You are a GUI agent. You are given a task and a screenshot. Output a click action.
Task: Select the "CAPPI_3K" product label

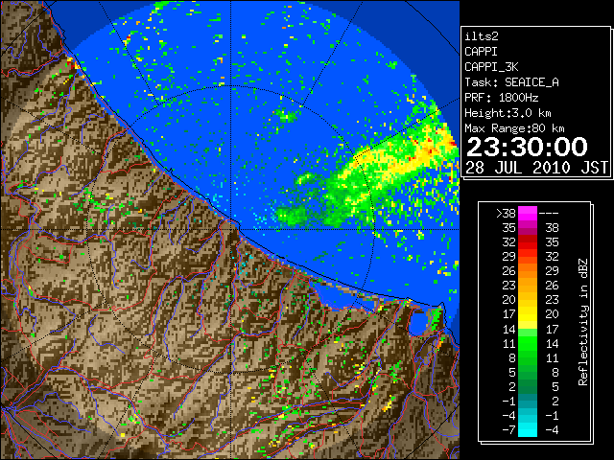point(491,67)
